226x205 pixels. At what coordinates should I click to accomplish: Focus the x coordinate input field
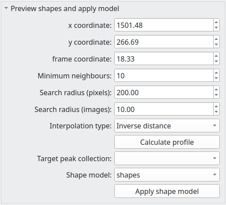(x=164, y=25)
